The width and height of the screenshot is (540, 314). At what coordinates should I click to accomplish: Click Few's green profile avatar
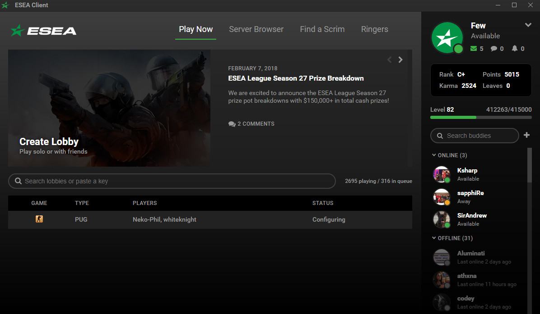coord(447,37)
